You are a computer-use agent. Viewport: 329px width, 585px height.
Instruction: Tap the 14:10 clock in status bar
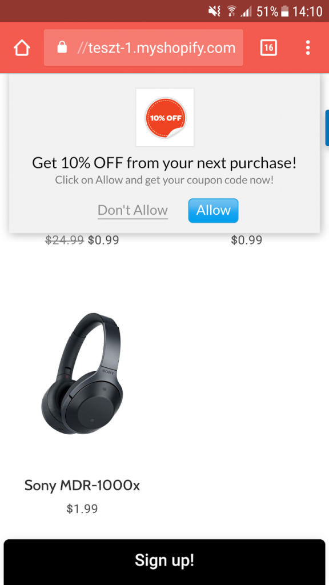[307, 11]
